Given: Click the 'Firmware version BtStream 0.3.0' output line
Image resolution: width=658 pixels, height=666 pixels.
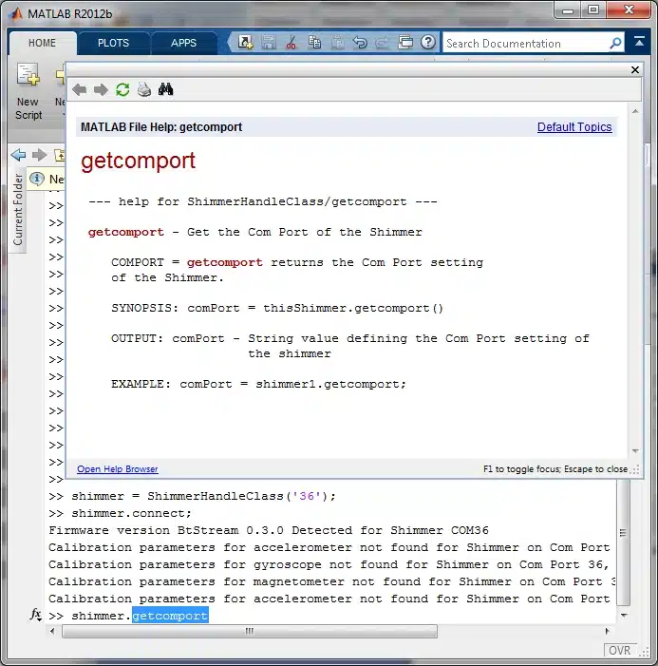Looking at the screenshot, I should [x=269, y=530].
